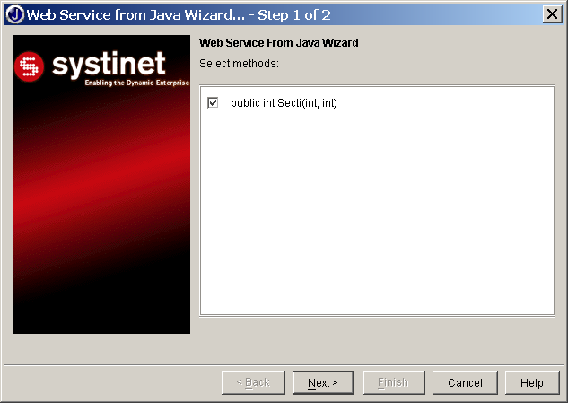The height and width of the screenshot is (403, 568).
Task: Open Help for this wizard
Action: pos(532,382)
